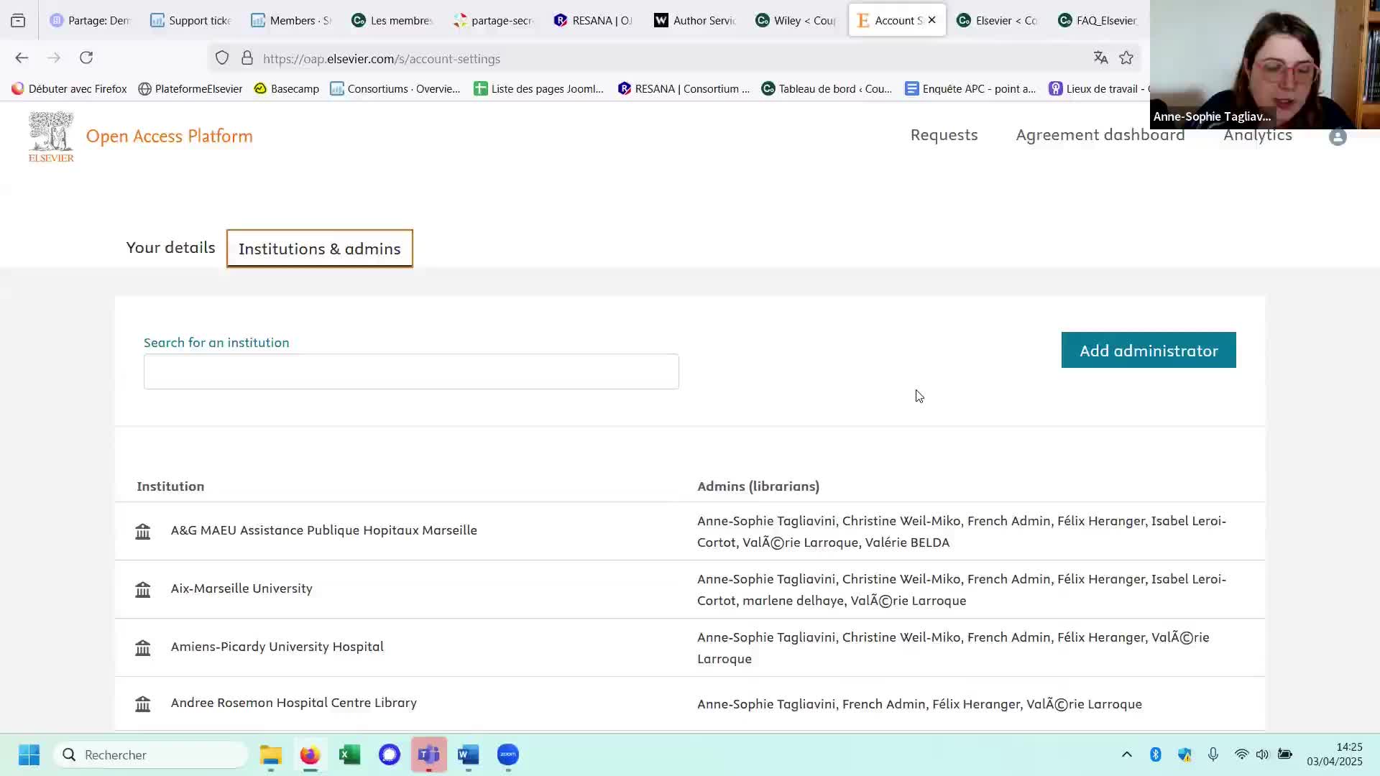Open the Basecamp bookmark
The height and width of the screenshot is (776, 1380).
[x=287, y=89]
